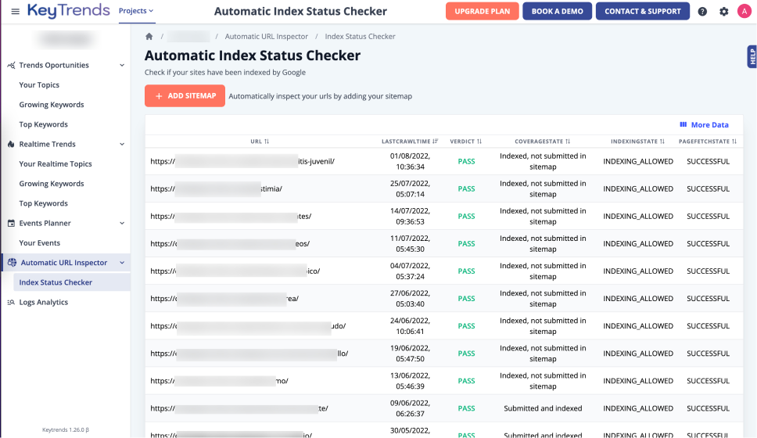Sort by LASTCRAWLTIME sort icon

435,142
